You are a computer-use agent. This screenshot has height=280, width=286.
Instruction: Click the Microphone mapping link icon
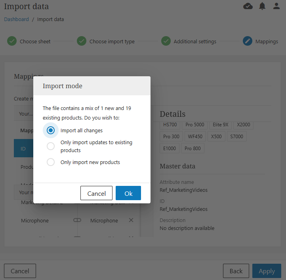coord(77,220)
